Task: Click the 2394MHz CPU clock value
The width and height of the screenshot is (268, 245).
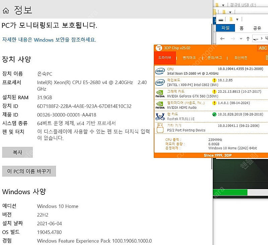Action: click(215, 140)
